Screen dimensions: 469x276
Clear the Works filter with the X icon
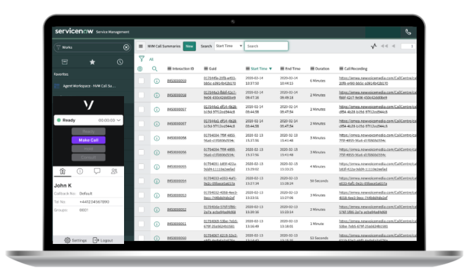point(127,47)
